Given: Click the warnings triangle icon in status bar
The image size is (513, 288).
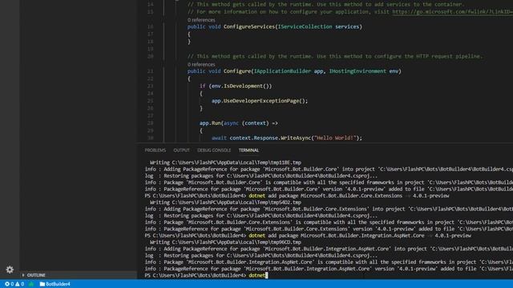Looking at the screenshot, I should 18,284.
